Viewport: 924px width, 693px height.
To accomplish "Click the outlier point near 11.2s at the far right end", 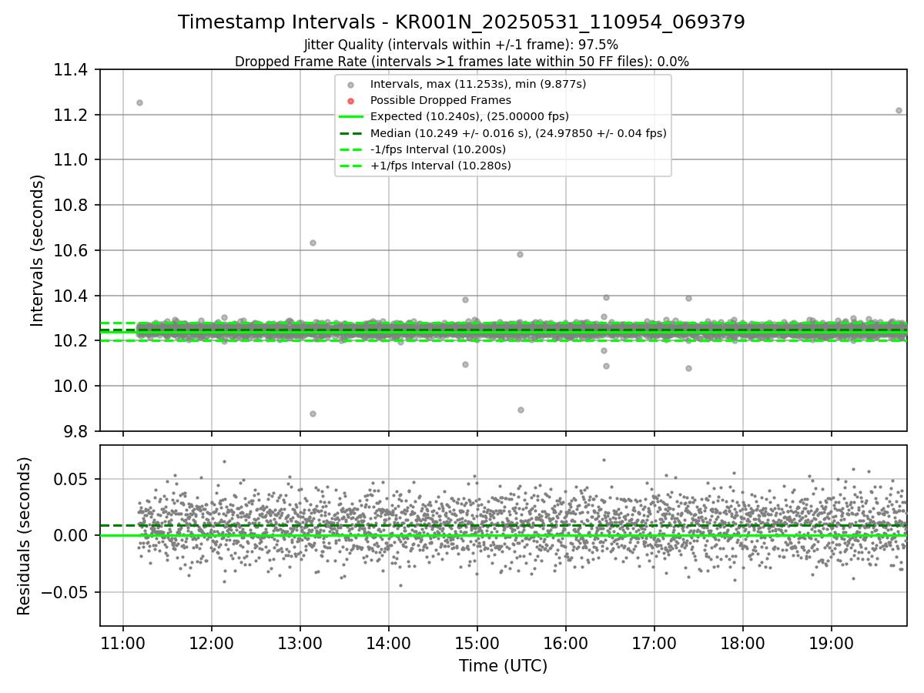I will (899, 110).
